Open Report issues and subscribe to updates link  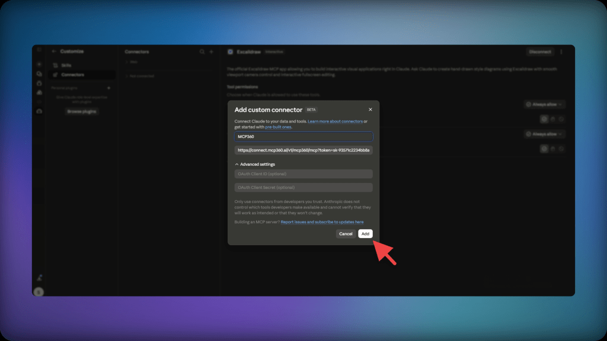(322, 222)
